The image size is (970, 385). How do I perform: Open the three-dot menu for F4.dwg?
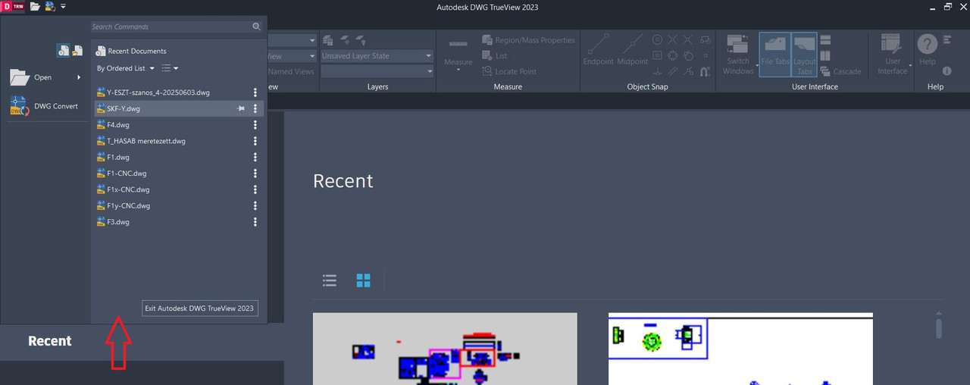[x=255, y=125]
